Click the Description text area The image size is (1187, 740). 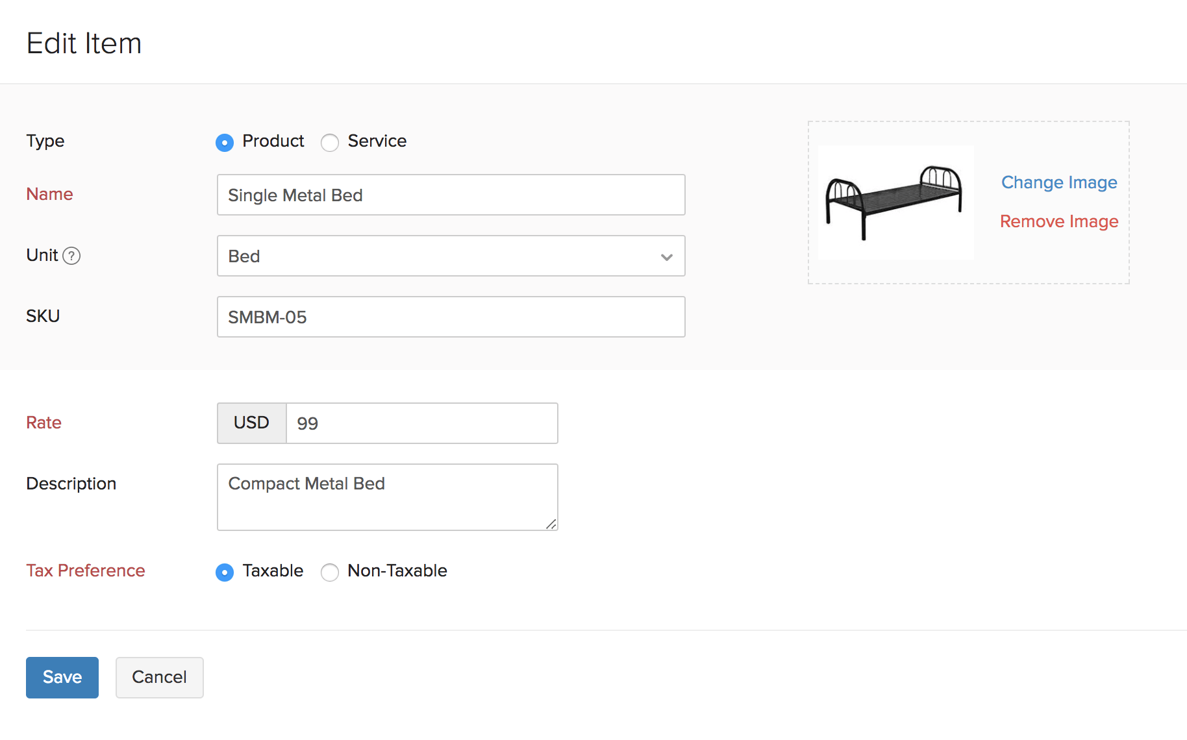pos(387,497)
